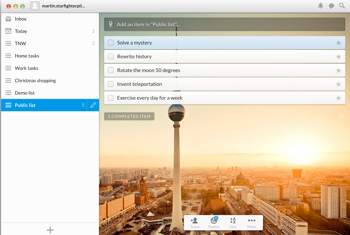Open the conversations speech bubble icon

point(331,6)
